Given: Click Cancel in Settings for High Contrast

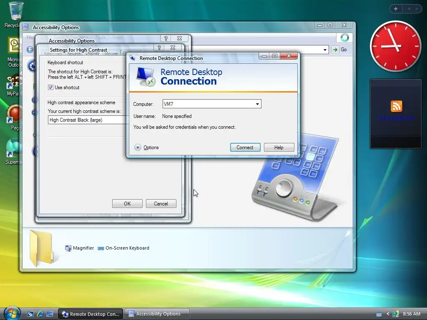Looking at the screenshot, I should pos(161,203).
